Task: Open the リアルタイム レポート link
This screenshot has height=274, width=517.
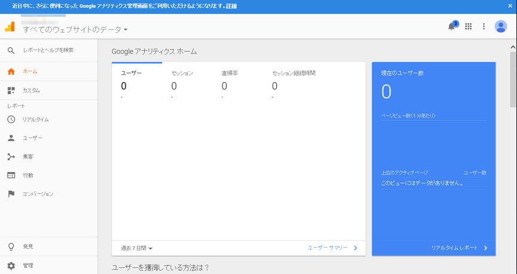Action: pyautogui.click(x=454, y=248)
